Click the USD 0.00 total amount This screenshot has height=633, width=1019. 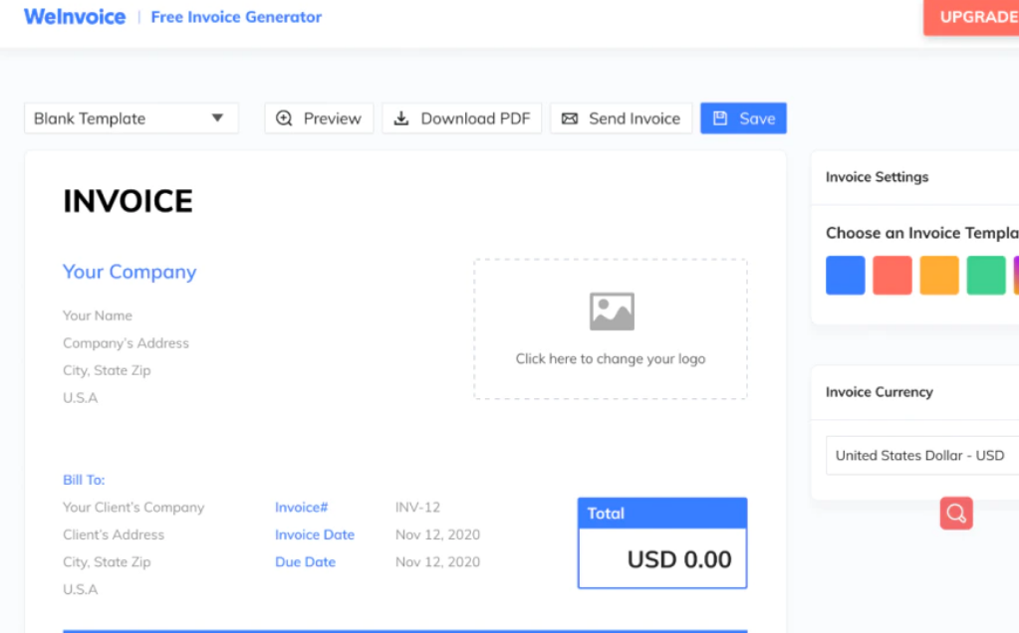click(679, 559)
